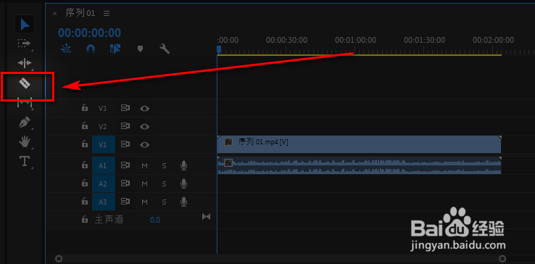Click master track volume value 0.0

click(x=155, y=220)
